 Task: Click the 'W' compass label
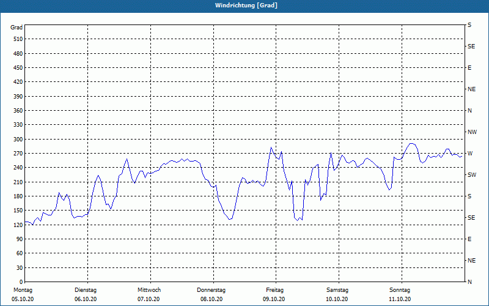pos(470,154)
